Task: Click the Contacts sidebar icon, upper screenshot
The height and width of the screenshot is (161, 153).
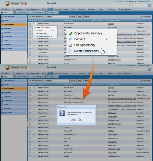Action: point(2,33)
